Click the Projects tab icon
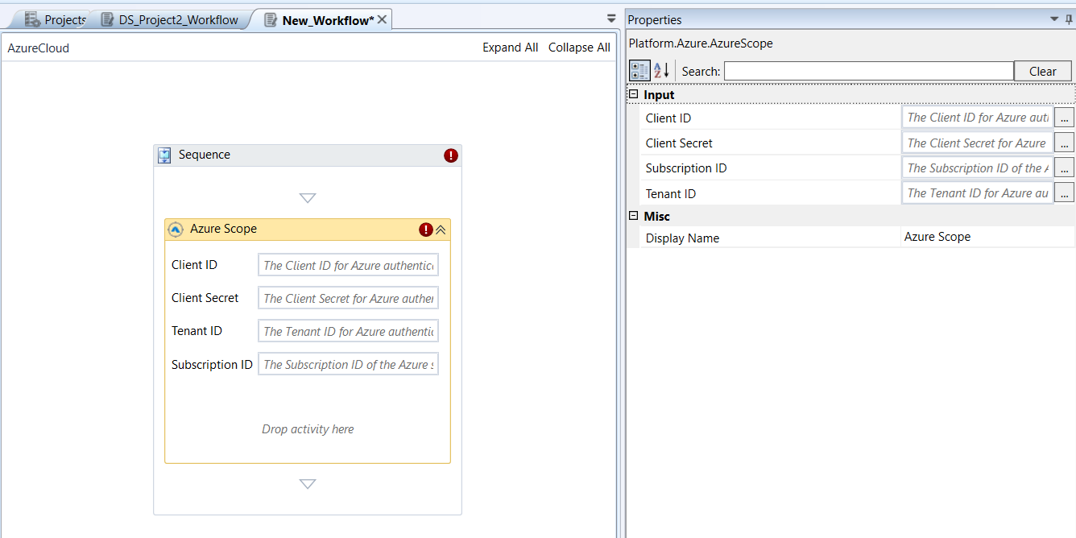Viewport: 1076px width, 538px height. (x=32, y=20)
